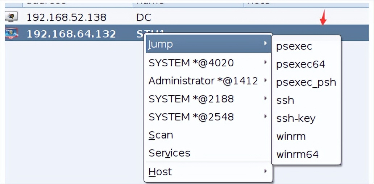
Task: Open the Jump submenu entry
Action: click(208, 44)
